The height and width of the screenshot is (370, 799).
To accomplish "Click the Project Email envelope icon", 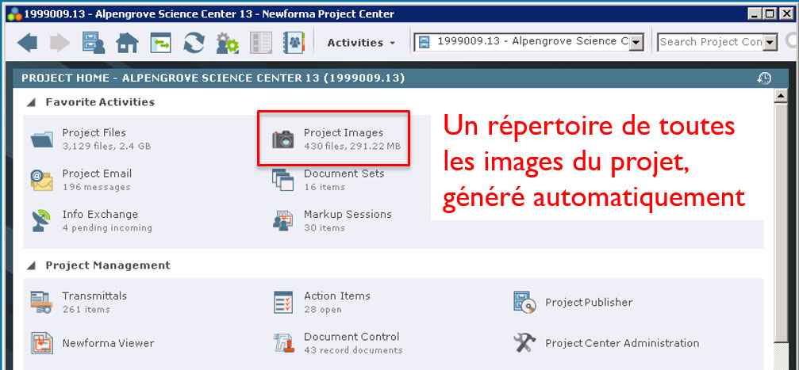I will click(41, 180).
